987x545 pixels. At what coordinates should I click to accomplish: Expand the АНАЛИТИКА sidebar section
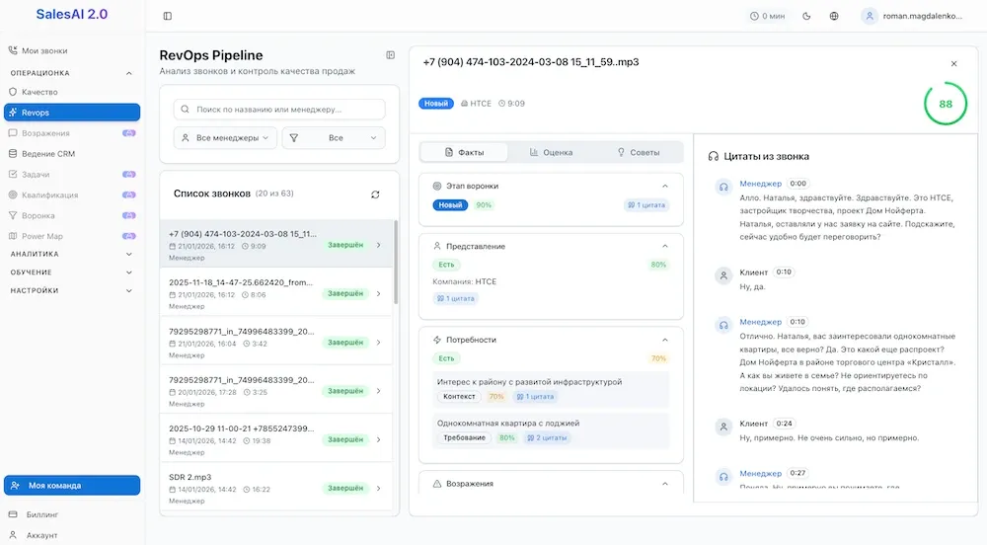click(71, 254)
